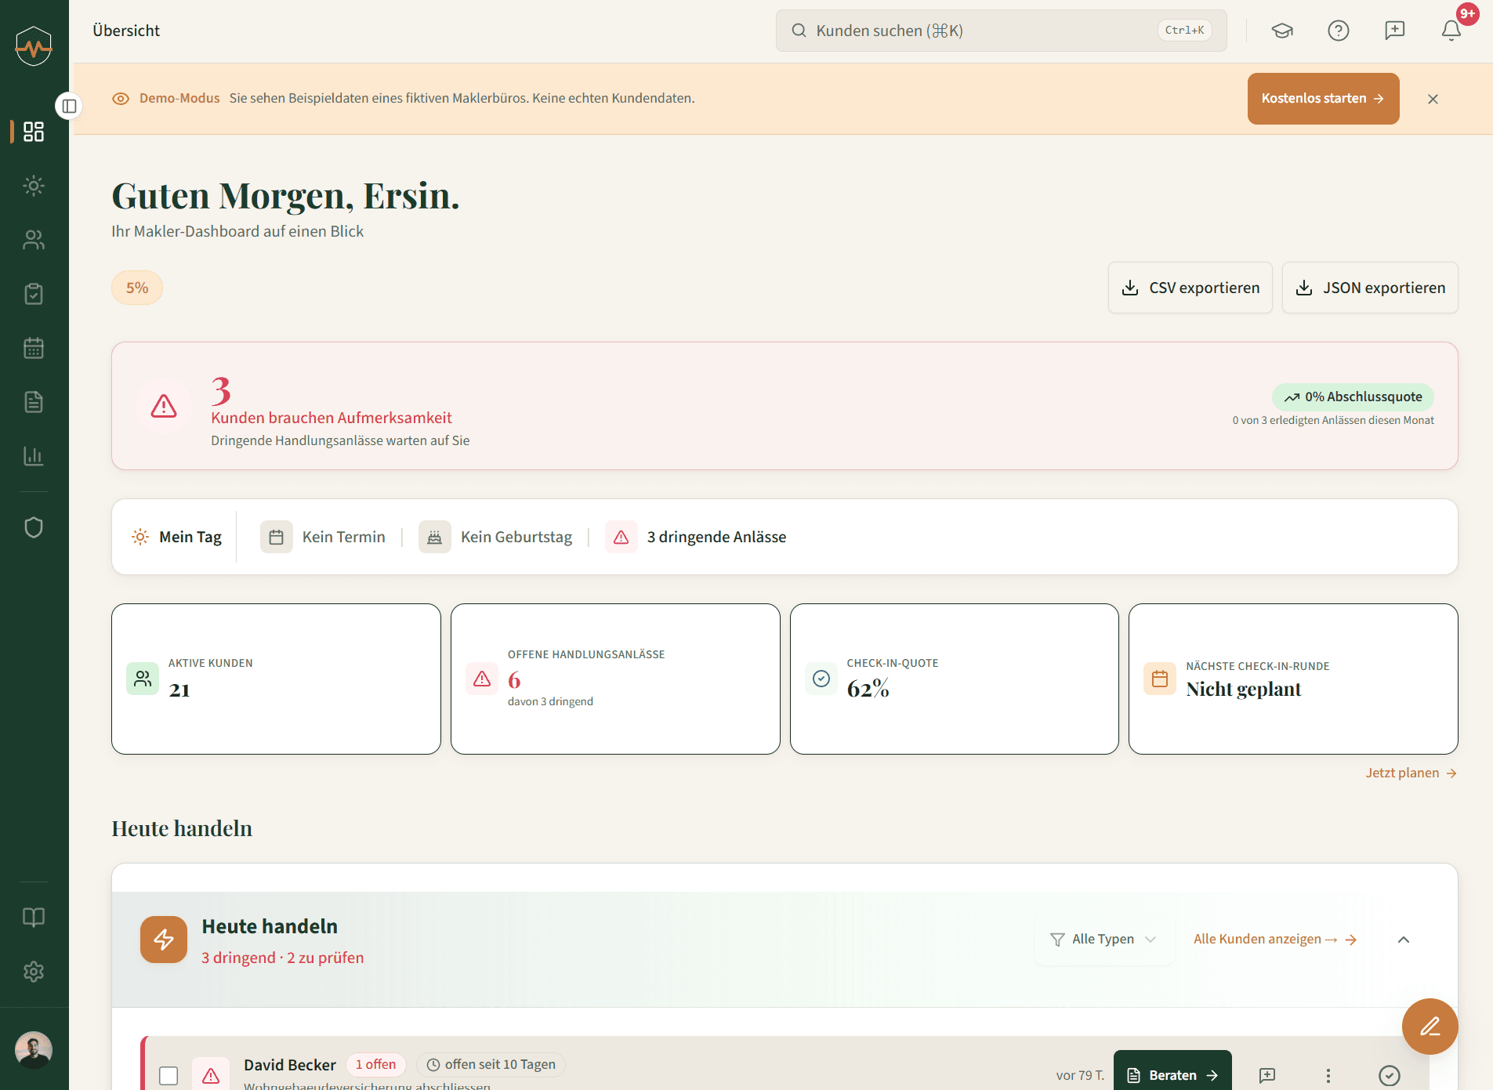1493x1090 pixels.
Task: Open the 'Nächste Check-in-Runde' card
Action: (x=1293, y=679)
